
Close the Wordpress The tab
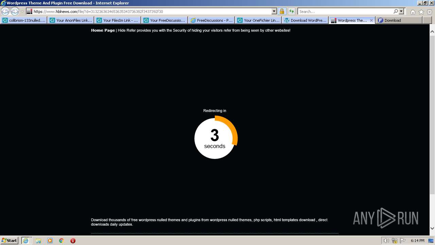tap(371, 20)
